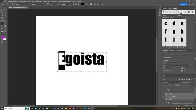The height and width of the screenshot is (110, 196).
Task: Open font family dropdown in options bar
Action: pos(23,4)
